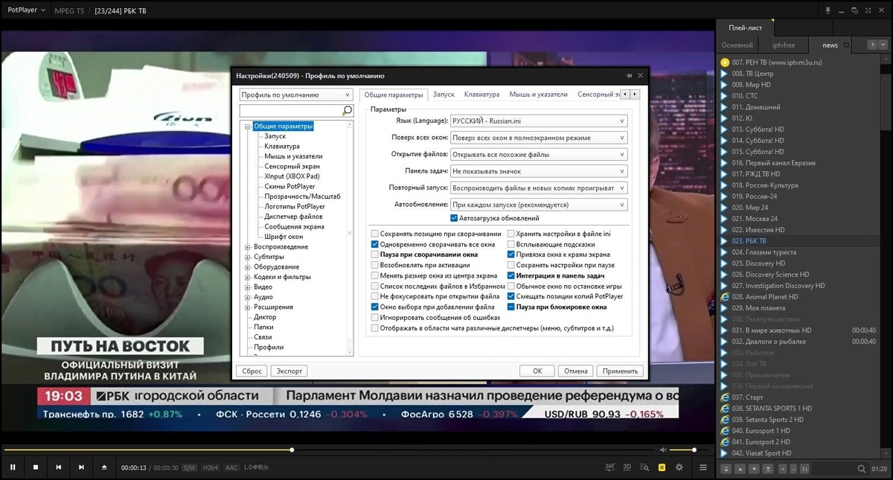Click the settings search magnifier icon
The width and height of the screenshot is (893, 480).
click(347, 110)
